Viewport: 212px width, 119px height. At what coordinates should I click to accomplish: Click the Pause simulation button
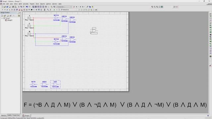57,10
